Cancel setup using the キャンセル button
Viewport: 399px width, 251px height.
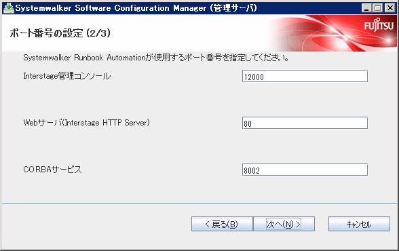tap(359, 224)
